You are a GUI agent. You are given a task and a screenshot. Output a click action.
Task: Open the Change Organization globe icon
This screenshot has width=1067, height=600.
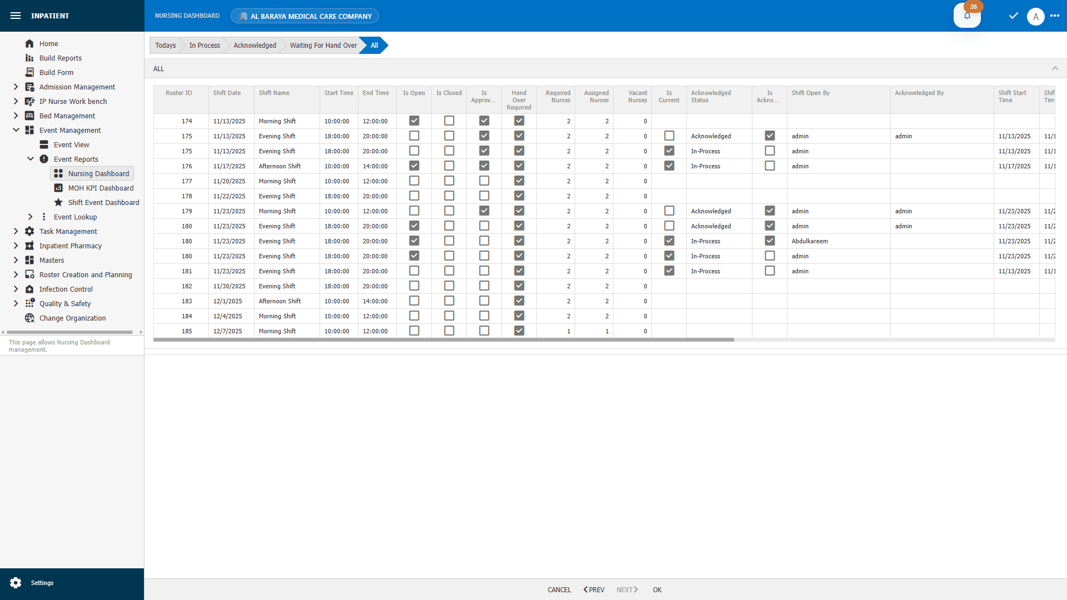point(29,318)
